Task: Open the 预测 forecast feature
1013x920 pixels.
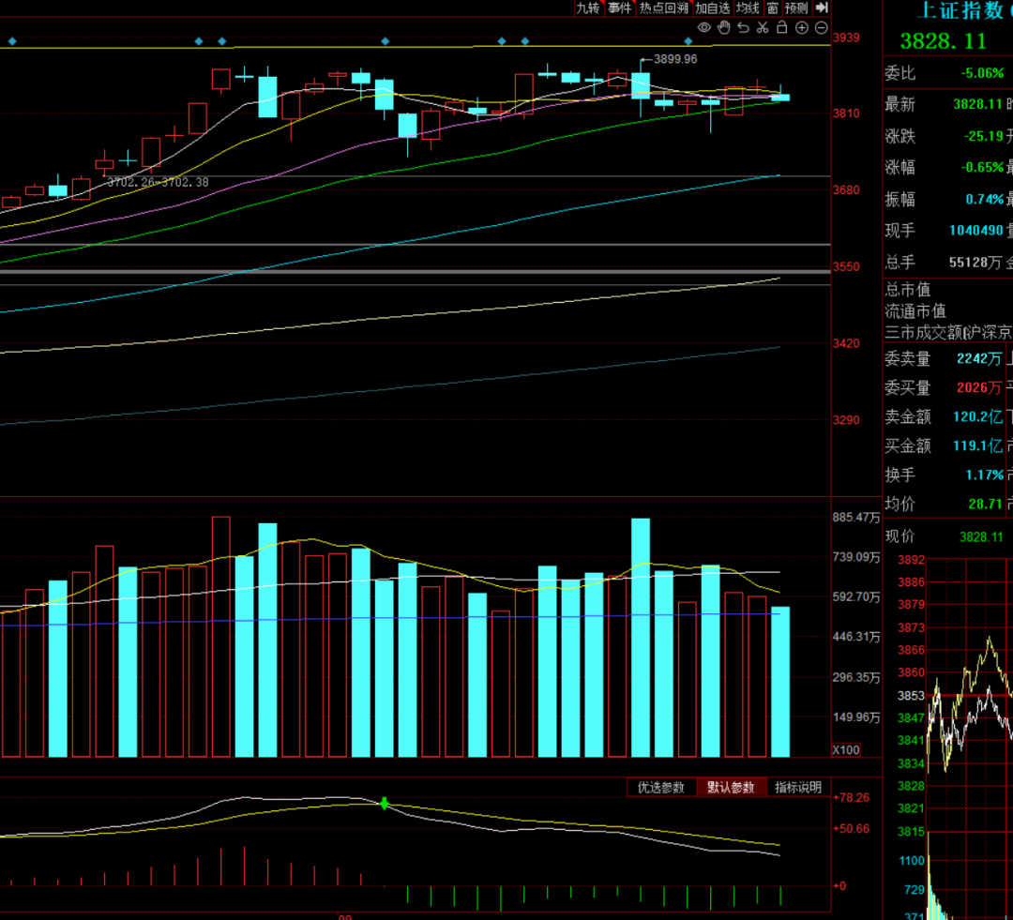Action: coord(796,8)
